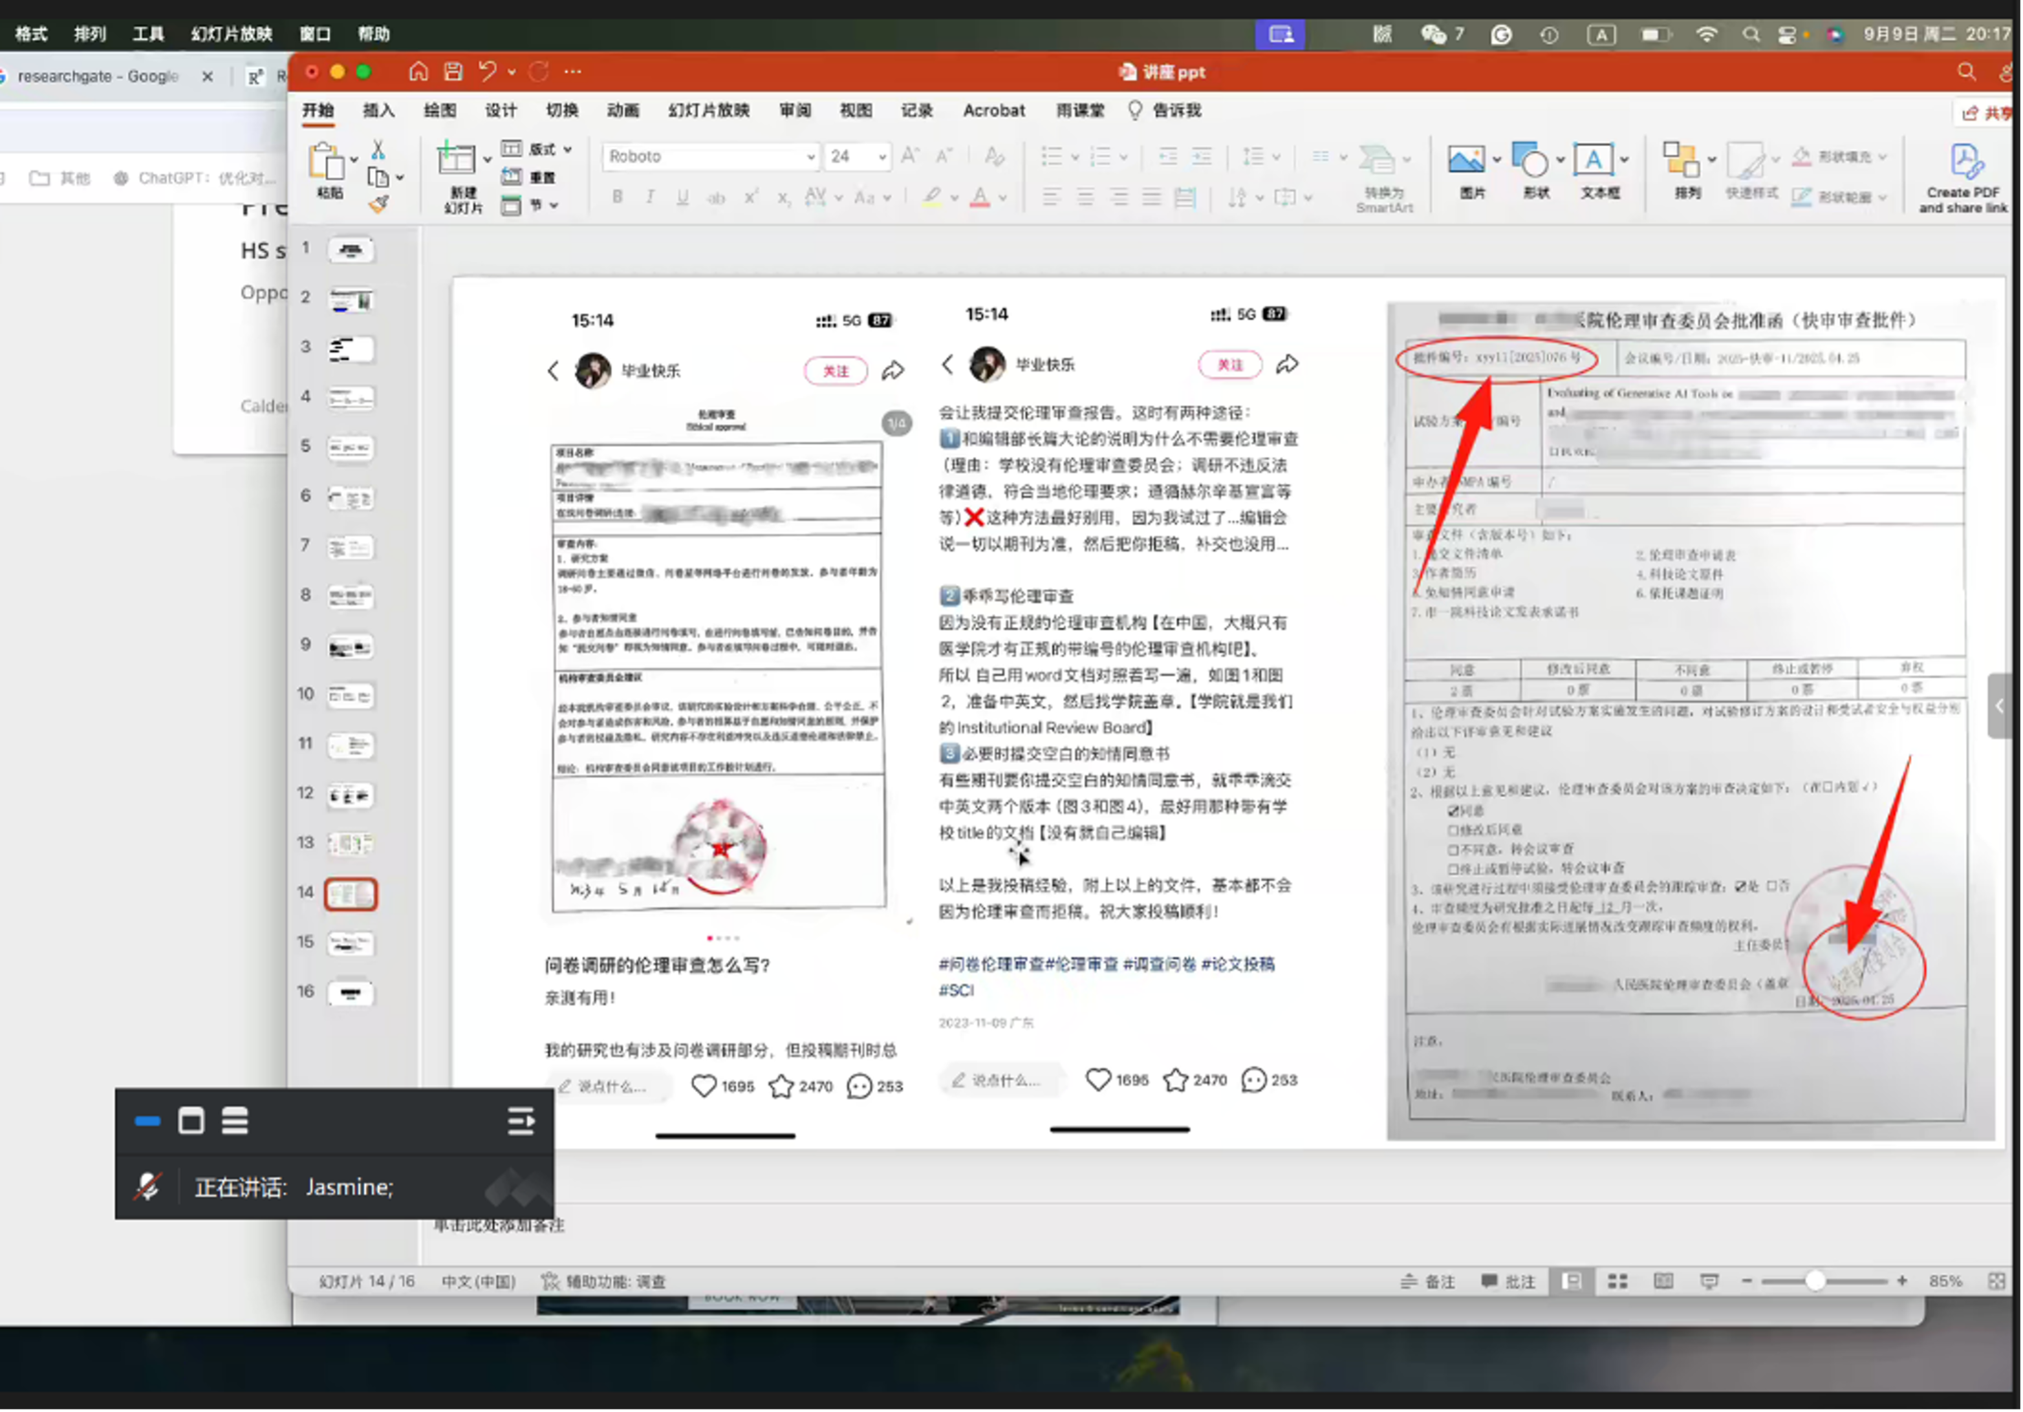The height and width of the screenshot is (1412, 2023).
Task: Click the zoom slider handle
Action: [1815, 1281]
